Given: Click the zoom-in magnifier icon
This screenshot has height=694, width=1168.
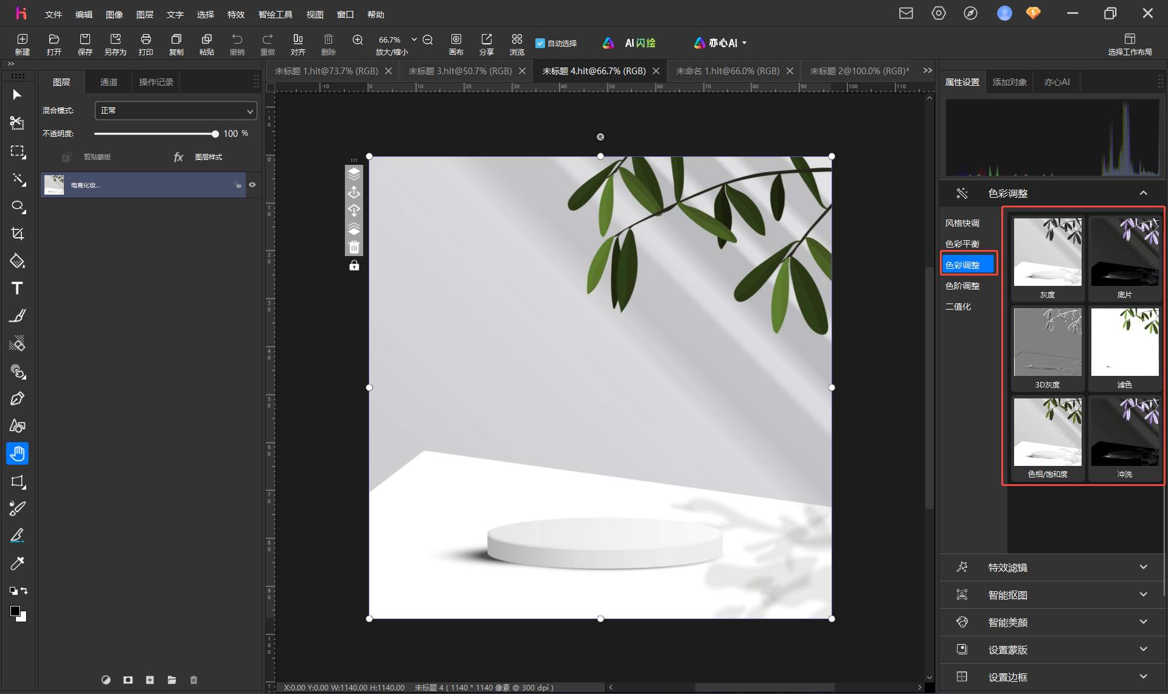Looking at the screenshot, I should (358, 40).
